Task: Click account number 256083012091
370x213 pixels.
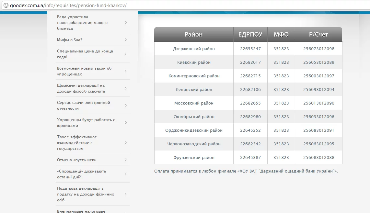Action: pyautogui.click(x=319, y=130)
